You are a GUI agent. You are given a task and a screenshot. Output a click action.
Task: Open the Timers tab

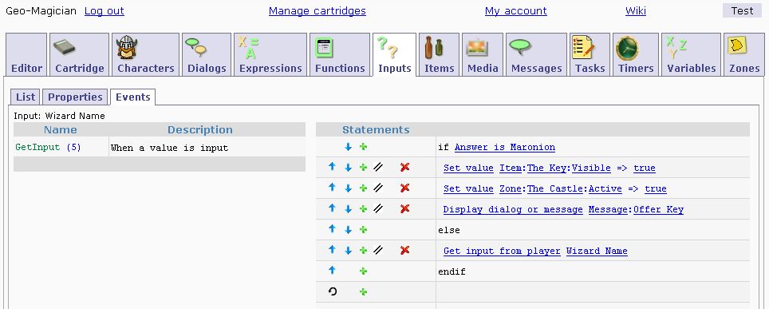(x=636, y=54)
